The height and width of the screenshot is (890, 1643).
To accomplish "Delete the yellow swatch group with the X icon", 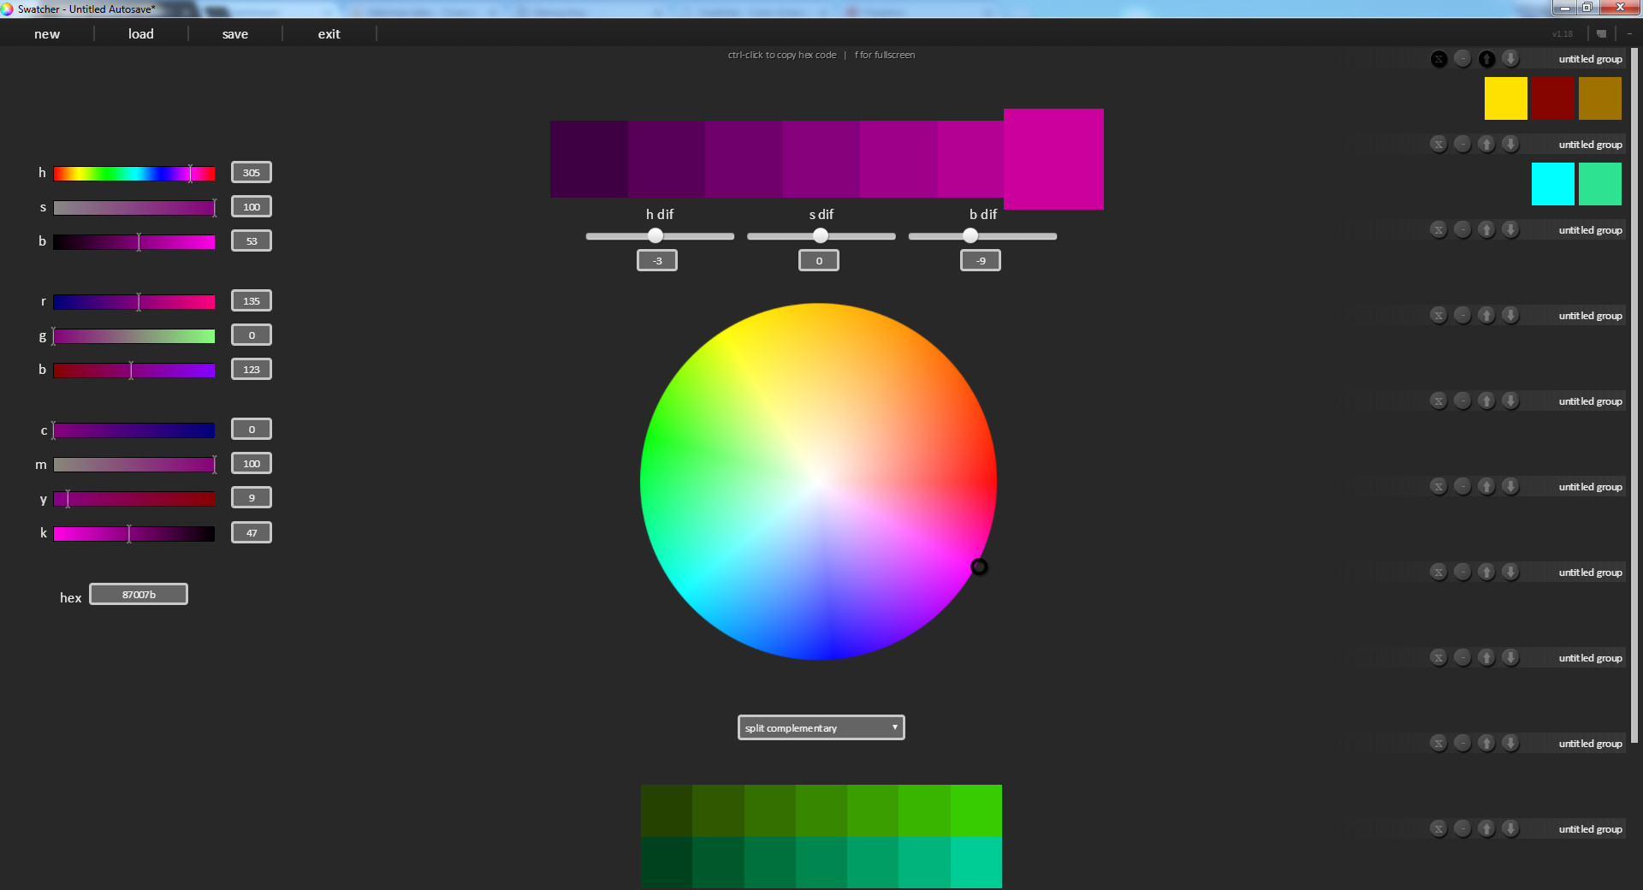I will tap(1438, 59).
